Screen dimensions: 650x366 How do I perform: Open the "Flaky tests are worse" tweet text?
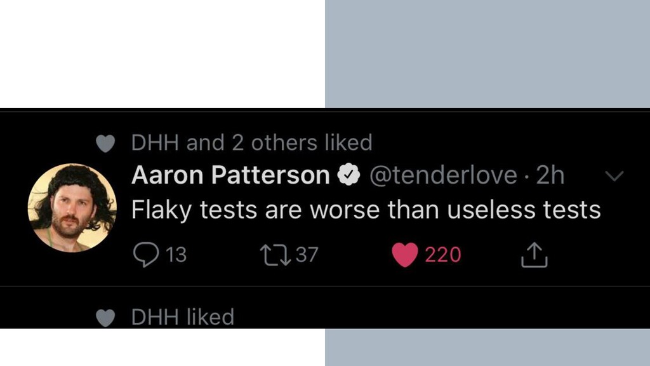click(x=366, y=210)
